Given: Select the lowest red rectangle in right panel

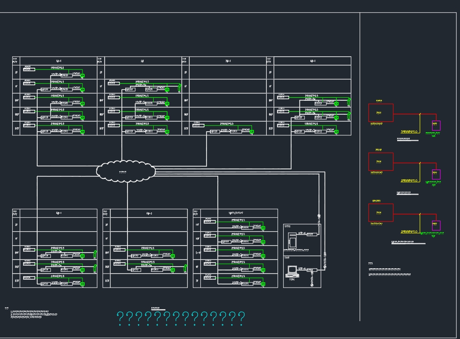Looking at the screenshot, I should click(x=381, y=212).
